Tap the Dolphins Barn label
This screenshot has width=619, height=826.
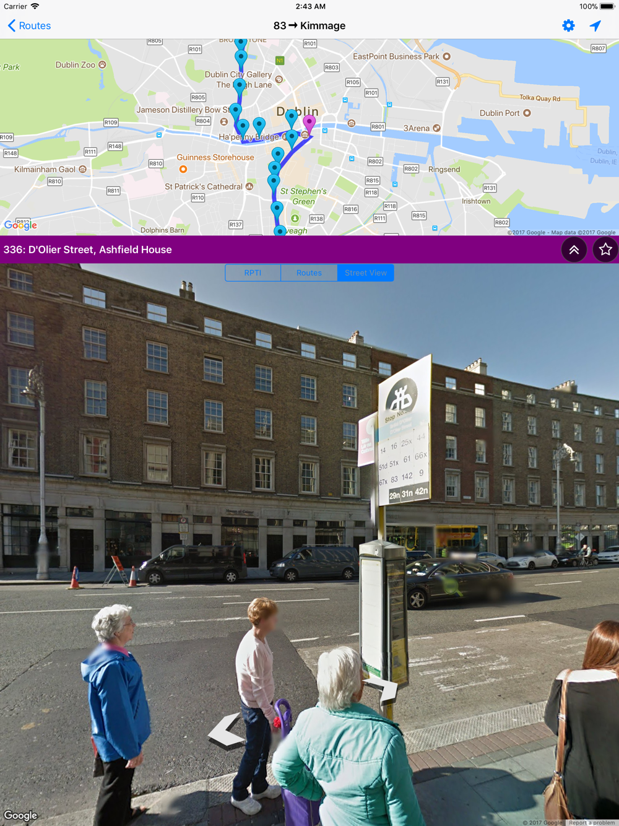click(162, 230)
